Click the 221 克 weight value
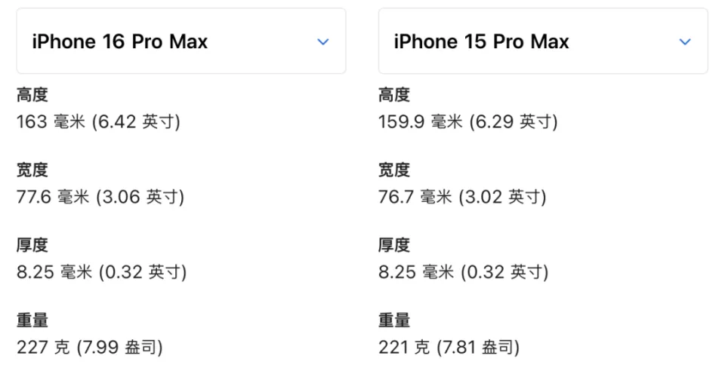Image resolution: width=725 pixels, height=377 pixels. coord(449,347)
